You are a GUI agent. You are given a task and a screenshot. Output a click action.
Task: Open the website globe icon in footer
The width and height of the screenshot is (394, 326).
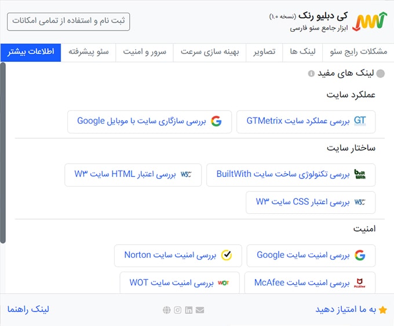[x=167, y=310]
